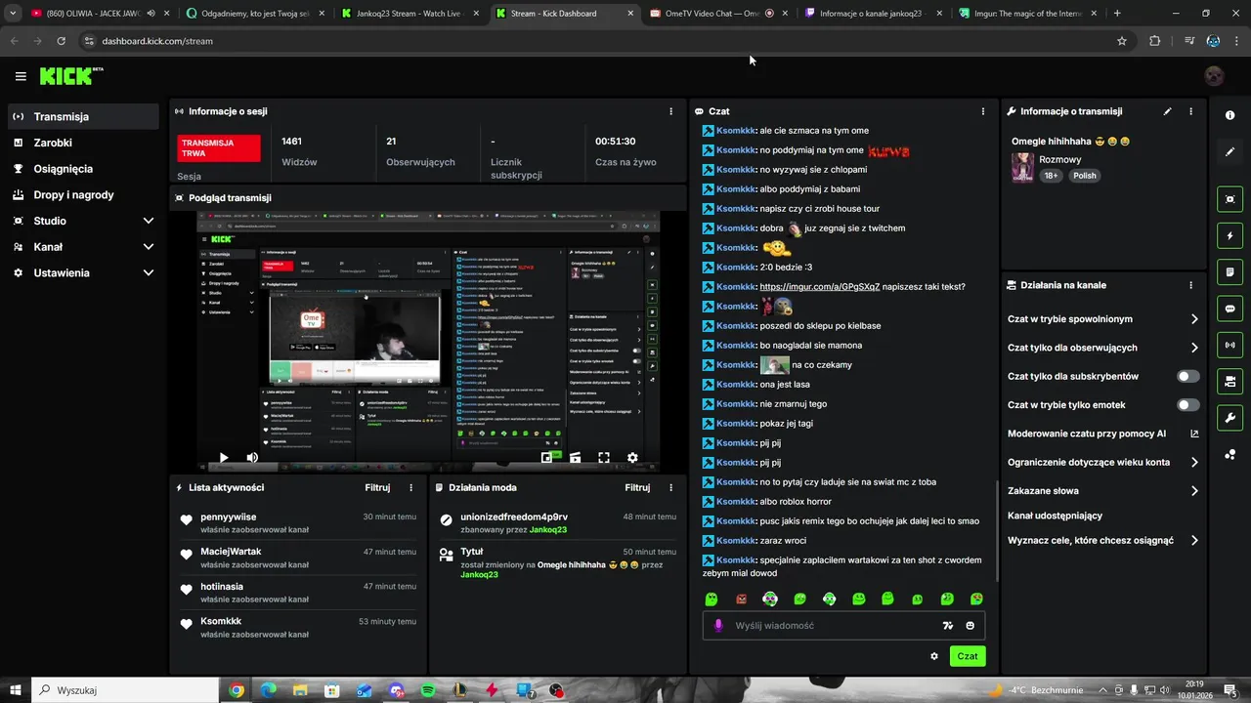1251x703 pixels.
Task: Toggle the lightning activity panel icon in right rail
Action: 1229,235
